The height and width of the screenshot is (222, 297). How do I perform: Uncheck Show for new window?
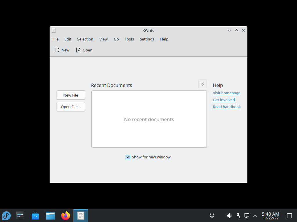128,157
